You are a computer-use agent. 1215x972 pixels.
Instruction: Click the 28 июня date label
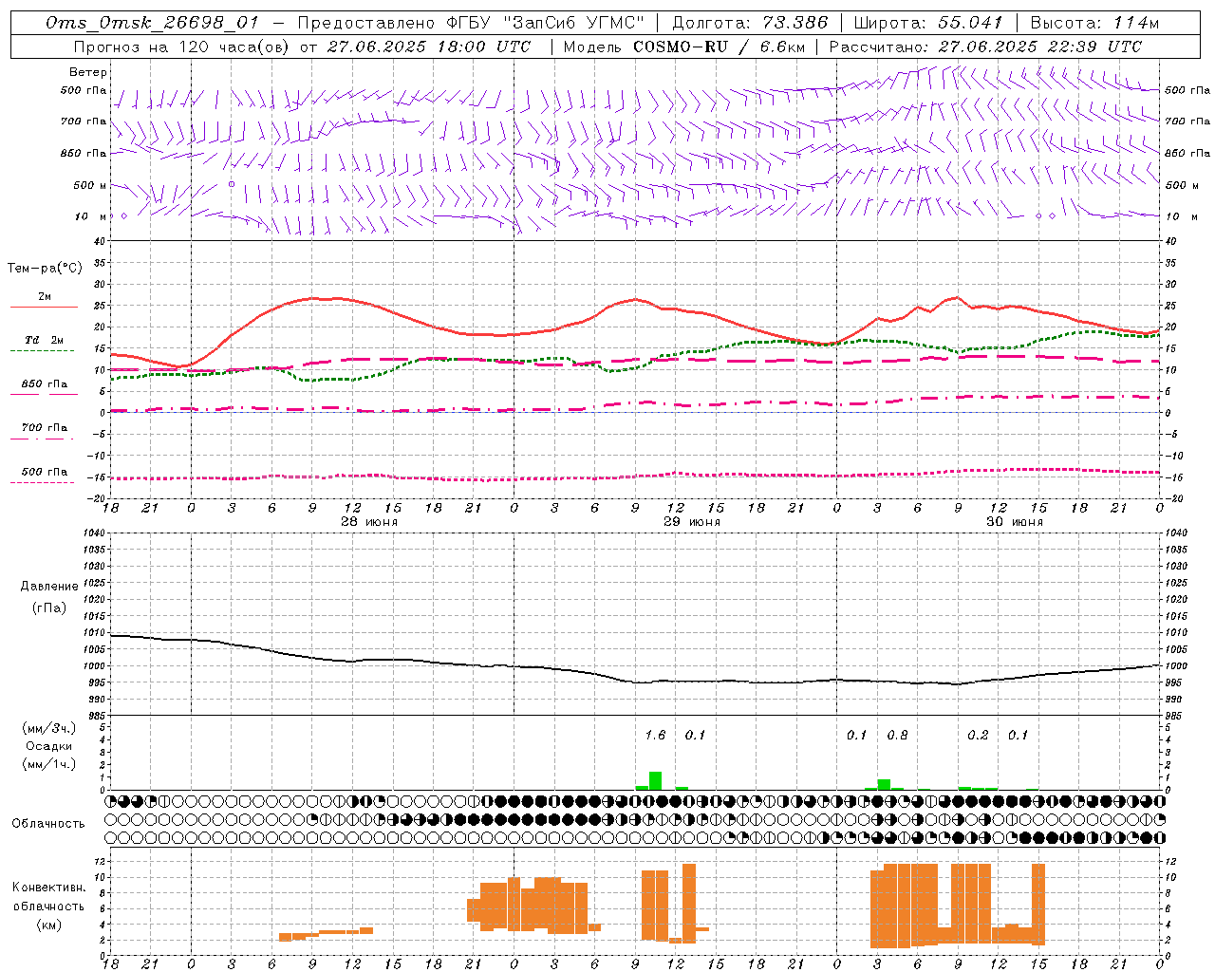369,522
